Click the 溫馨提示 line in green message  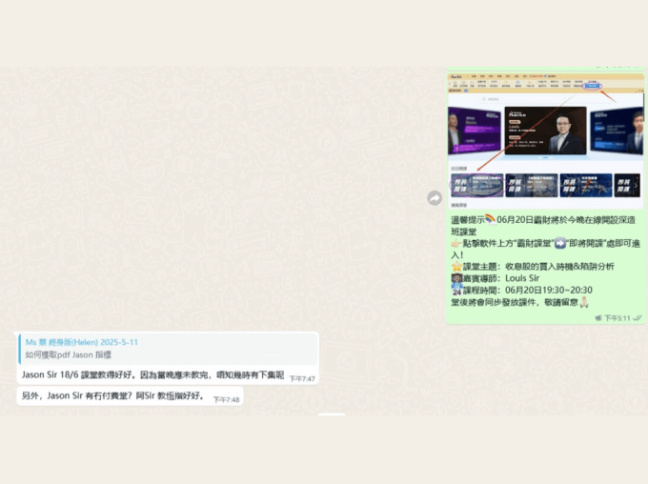pyautogui.click(x=534, y=219)
